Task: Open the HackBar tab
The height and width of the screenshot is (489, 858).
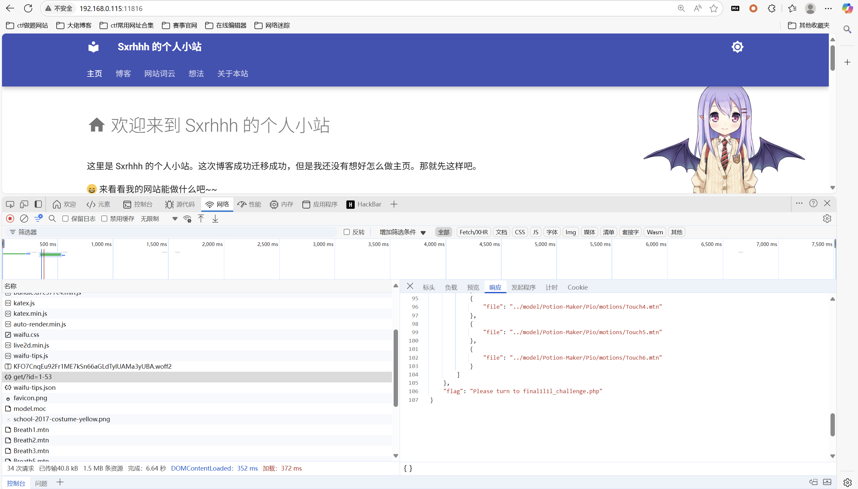Action: (364, 204)
